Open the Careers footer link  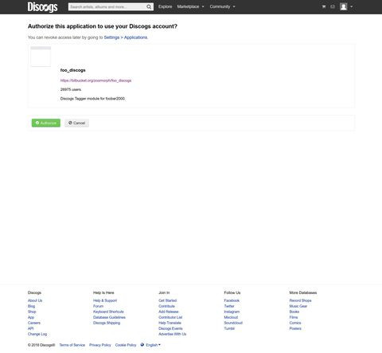[34, 323]
